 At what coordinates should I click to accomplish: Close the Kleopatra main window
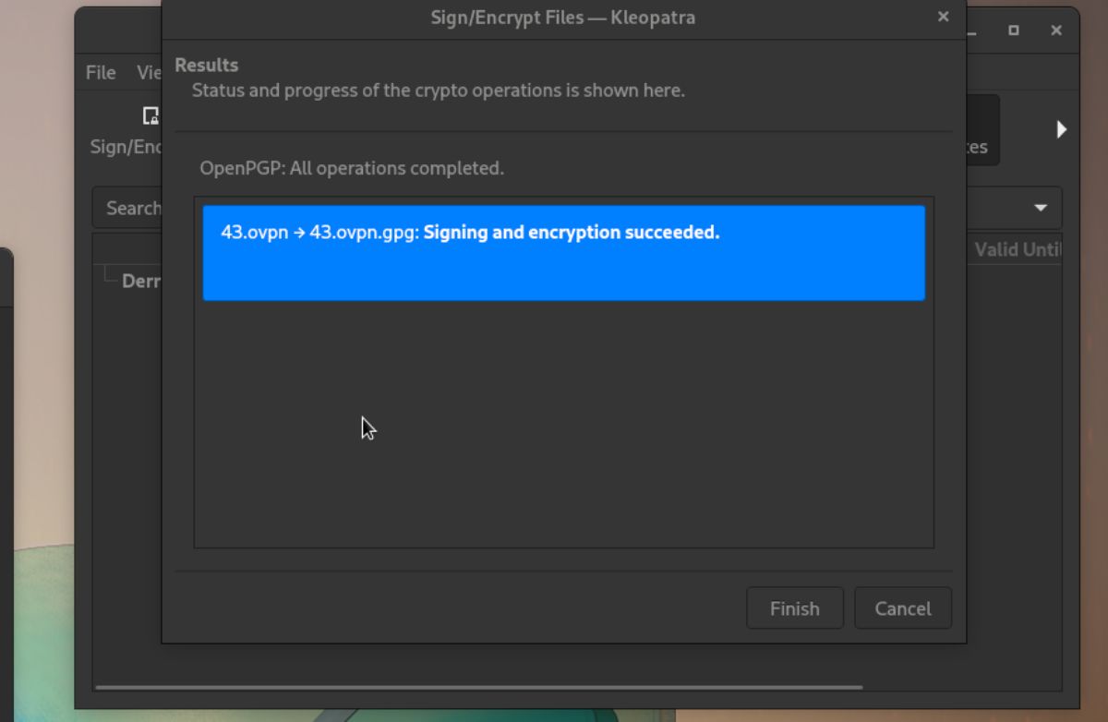coord(1056,30)
